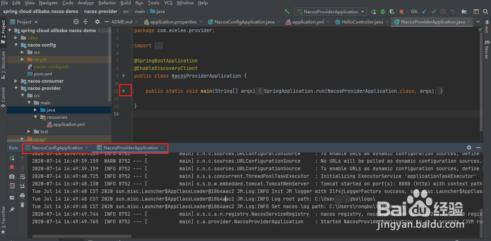Open the Refactor menu
This screenshot has height=241, width=491.
[x=107, y=3]
